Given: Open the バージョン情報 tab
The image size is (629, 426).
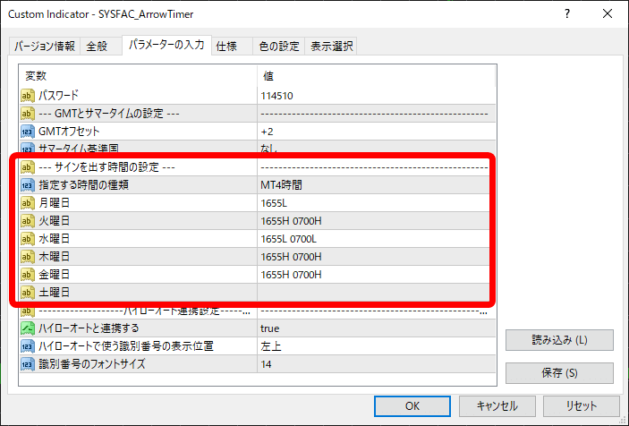Looking at the screenshot, I should [x=45, y=47].
